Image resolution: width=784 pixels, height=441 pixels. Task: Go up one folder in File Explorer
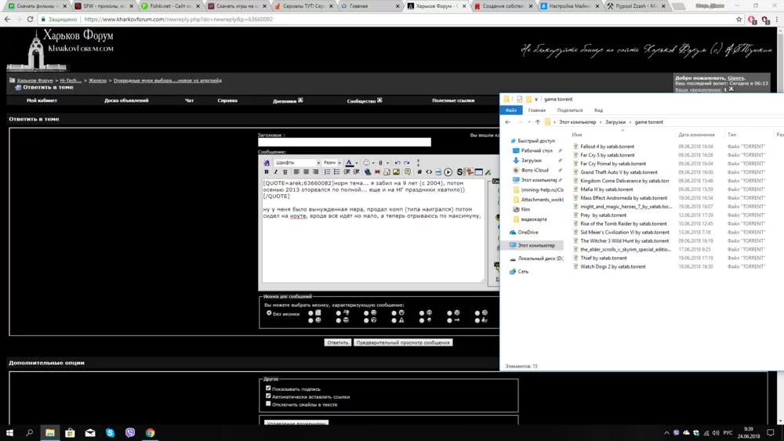(x=537, y=122)
